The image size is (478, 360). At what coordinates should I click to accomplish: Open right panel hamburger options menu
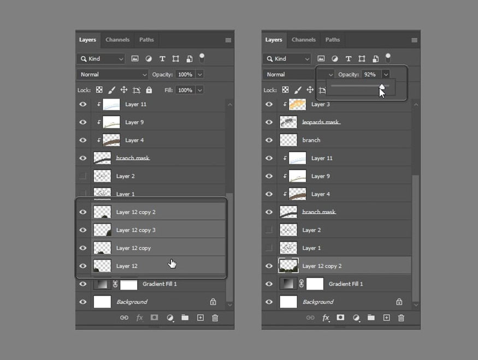click(414, 40)
